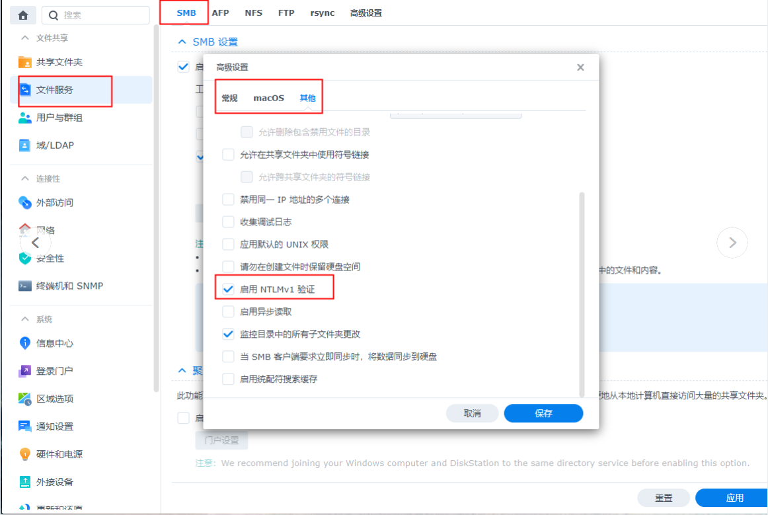Viewport: 768px width, 515px height.
Task: Open the 常规 tab in the dialog
Action: click(x=229, y=98)
